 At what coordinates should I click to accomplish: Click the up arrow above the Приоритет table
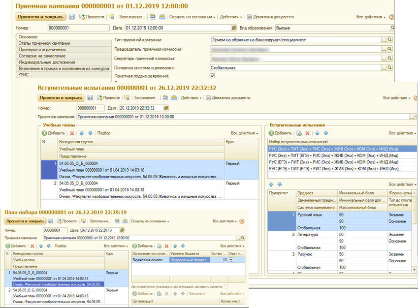(x=271, y=184)
